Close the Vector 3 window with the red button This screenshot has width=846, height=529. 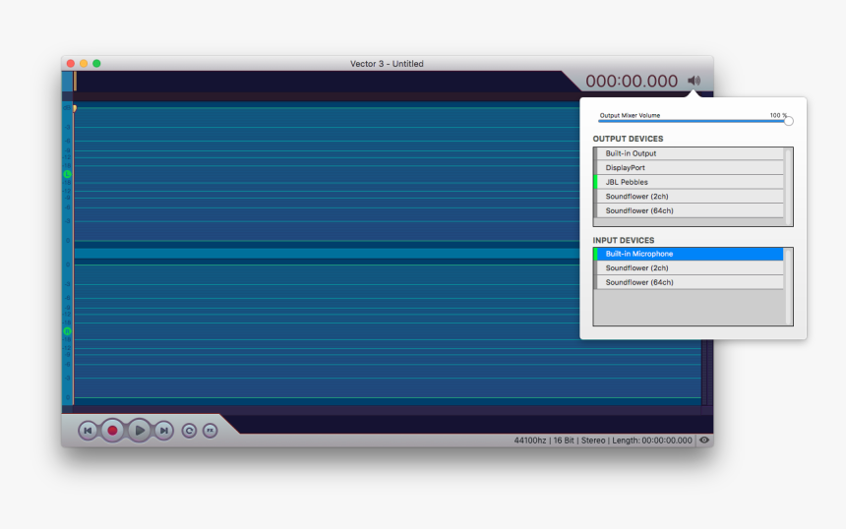71,64
